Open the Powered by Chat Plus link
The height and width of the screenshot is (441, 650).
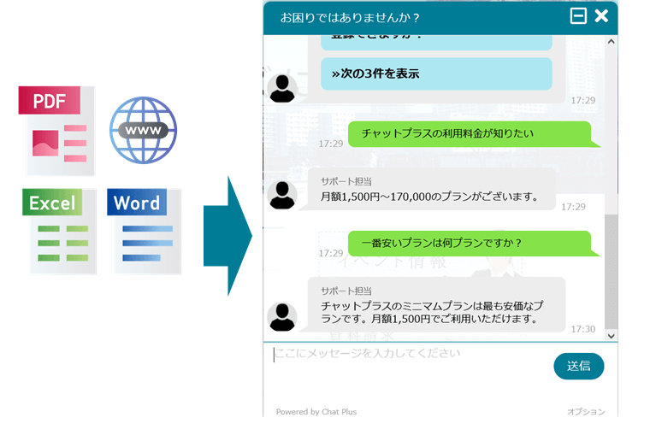[x=316, y=412]
